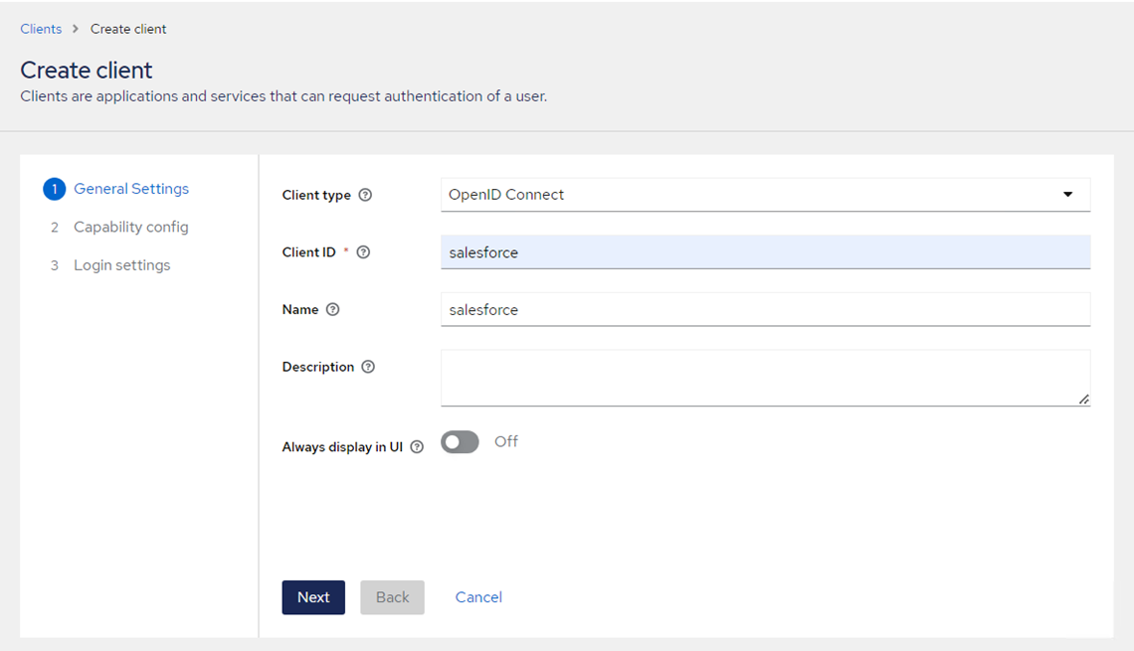1134x651 pixels.
Task: Go to General Settings wizard step
Action: [x=130, y=189]
